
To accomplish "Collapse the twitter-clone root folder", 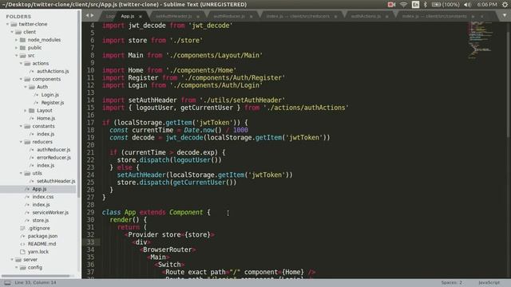I will 7,24.
